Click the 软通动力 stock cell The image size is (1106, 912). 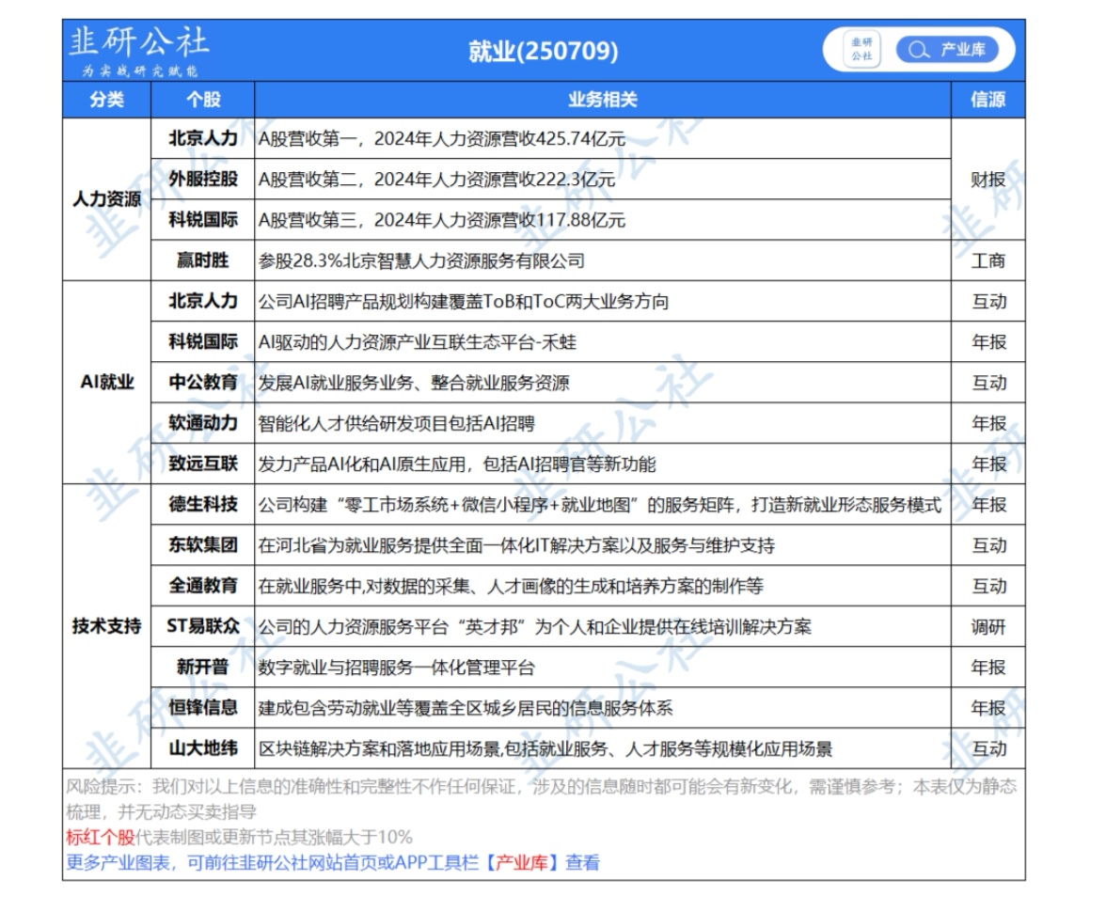click(203, 423)
